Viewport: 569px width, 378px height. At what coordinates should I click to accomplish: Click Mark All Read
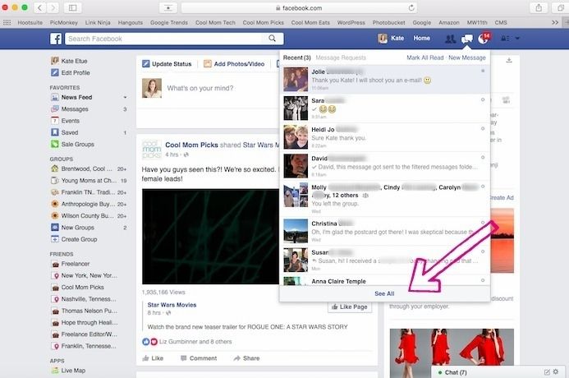pos(425,58)
